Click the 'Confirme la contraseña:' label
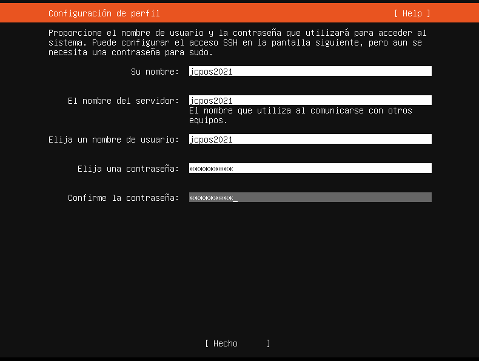This screenshot has height=361, width=479. click(x=123, y=198)
